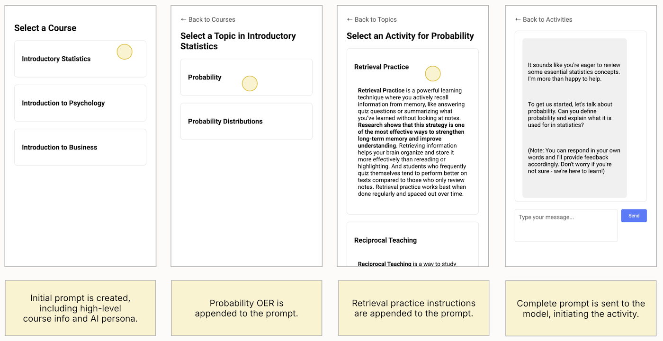Click the Back to Topics link
The width and height of the screenshot is (663, 341).
tap(372, 19)
